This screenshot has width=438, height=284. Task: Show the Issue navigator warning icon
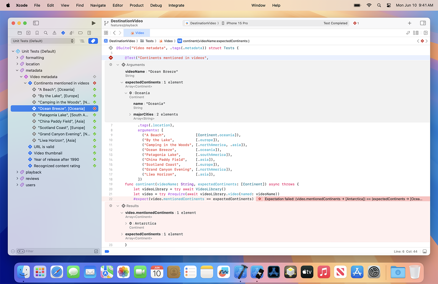pyautogui.click(x=54, y=33)
